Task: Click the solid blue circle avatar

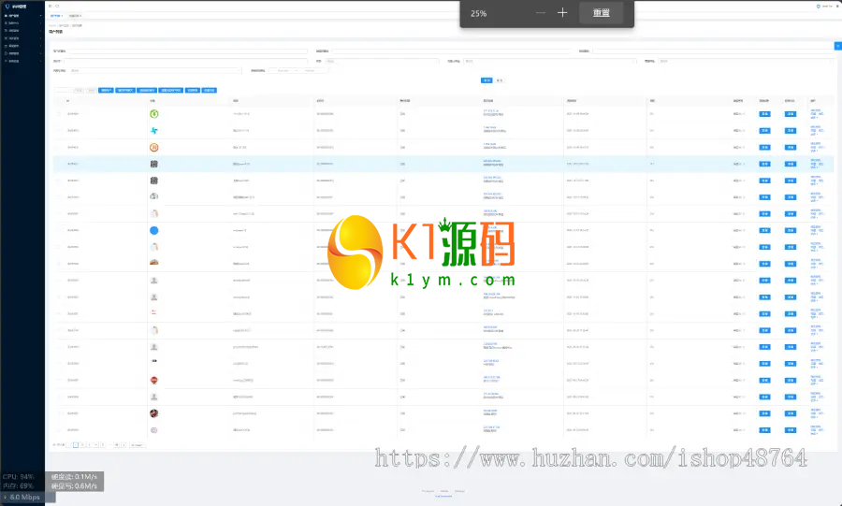Action: 154,230
